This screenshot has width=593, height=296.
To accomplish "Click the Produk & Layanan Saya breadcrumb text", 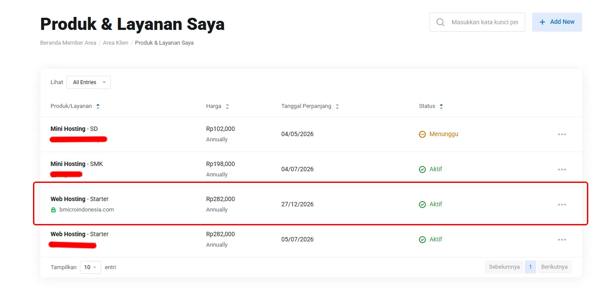I will click(x=164, y=43).
